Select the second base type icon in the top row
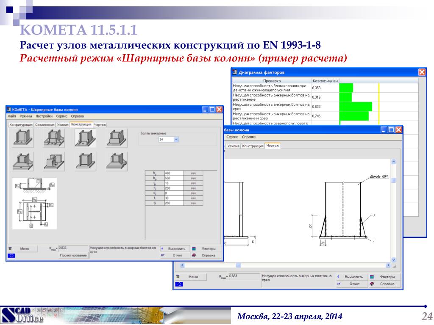This screenshot has height=325, width=434. point(54,138)
